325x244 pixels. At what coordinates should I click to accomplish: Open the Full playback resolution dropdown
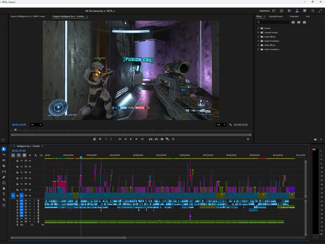pyautogui.click(x=221, y=125)
